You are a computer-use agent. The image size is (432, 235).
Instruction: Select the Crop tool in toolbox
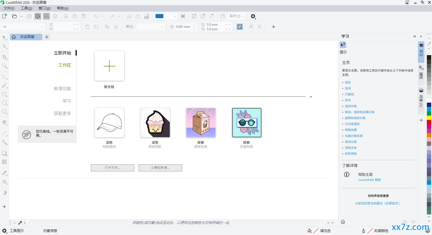coord(4,57)
